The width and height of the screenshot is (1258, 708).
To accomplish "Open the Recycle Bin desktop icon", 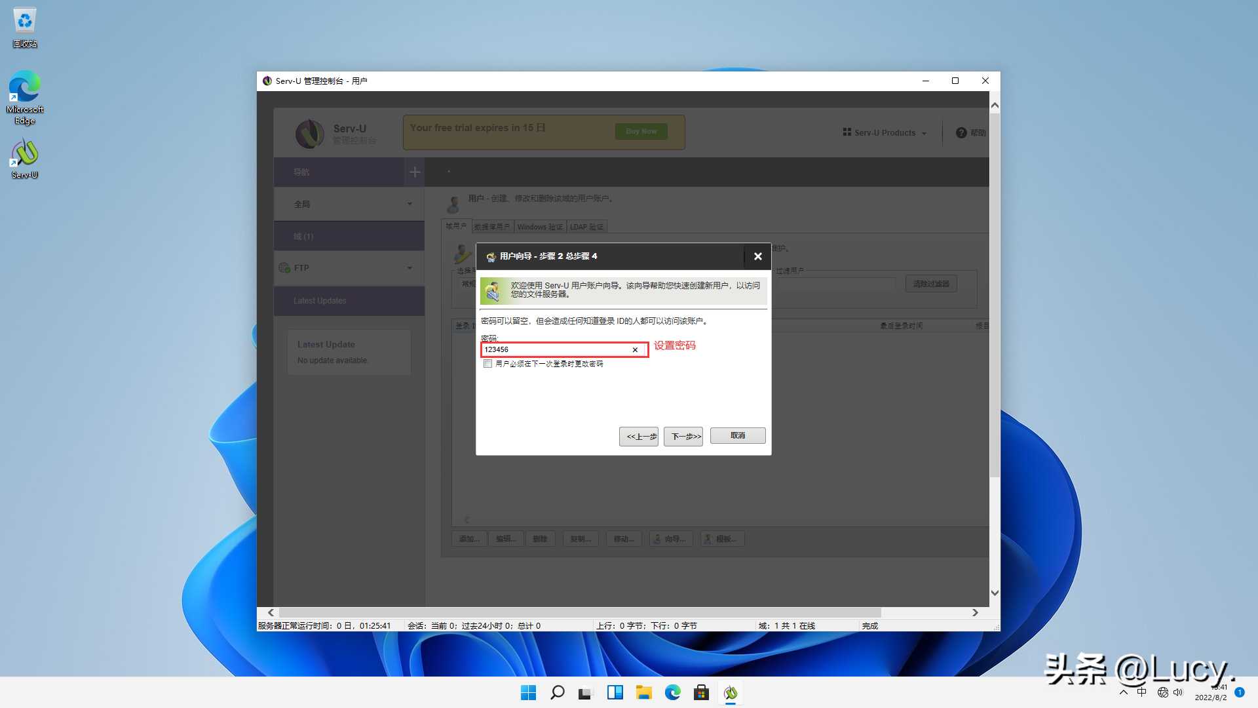I will click(25, 28).
